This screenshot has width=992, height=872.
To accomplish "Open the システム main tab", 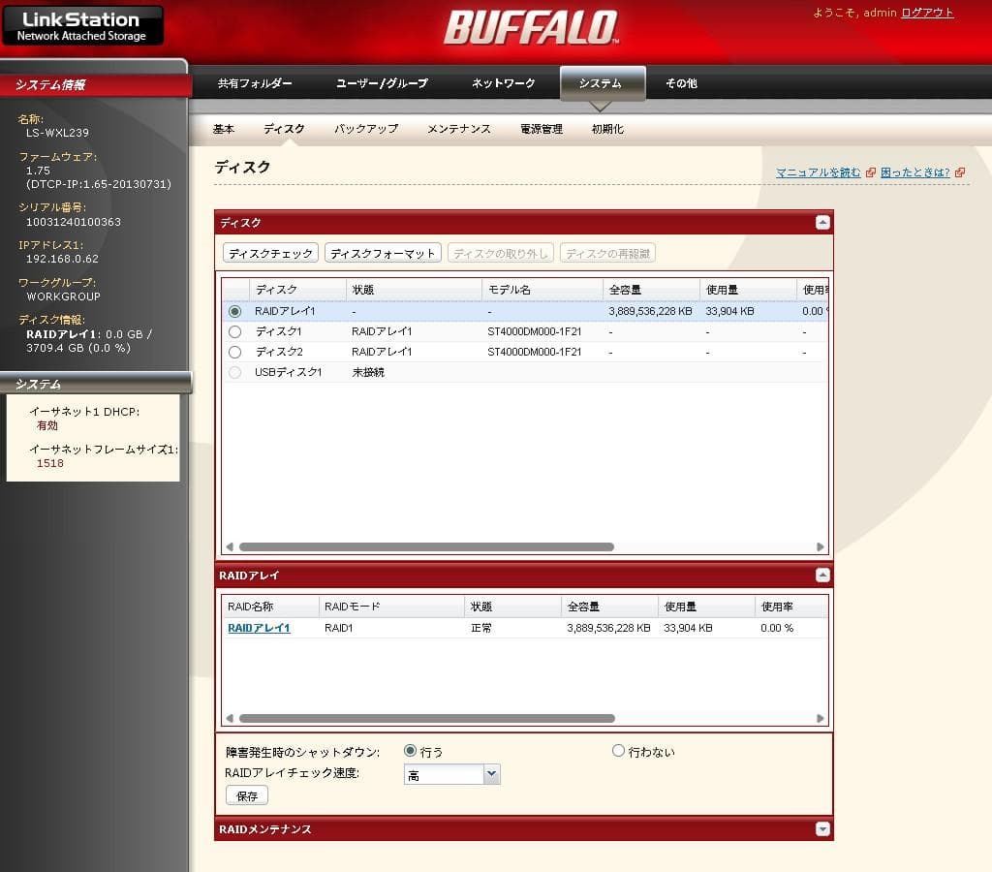I will tap(601, 83).
